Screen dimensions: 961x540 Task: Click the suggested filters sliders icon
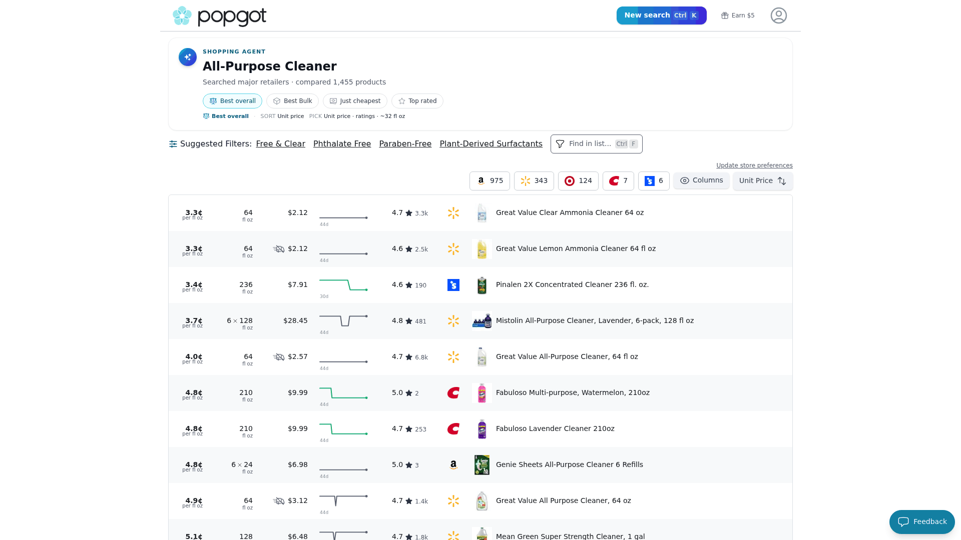[173, 144]
